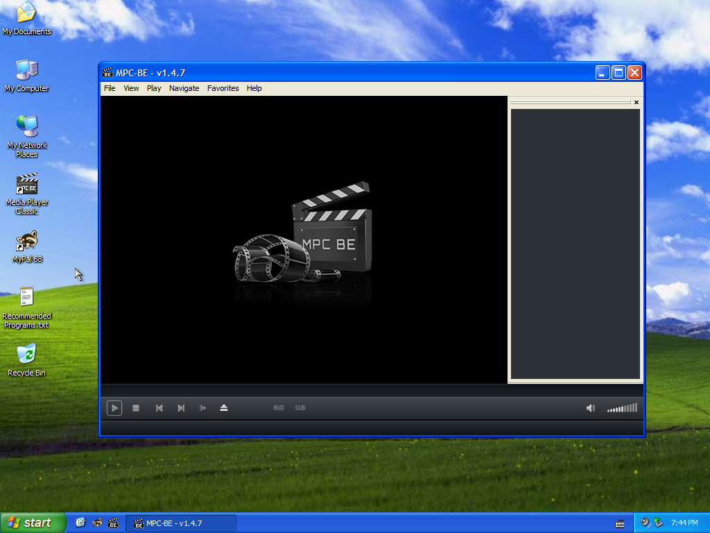Open the Help menu
Screen dimensions: 710x533
[254, 88]
